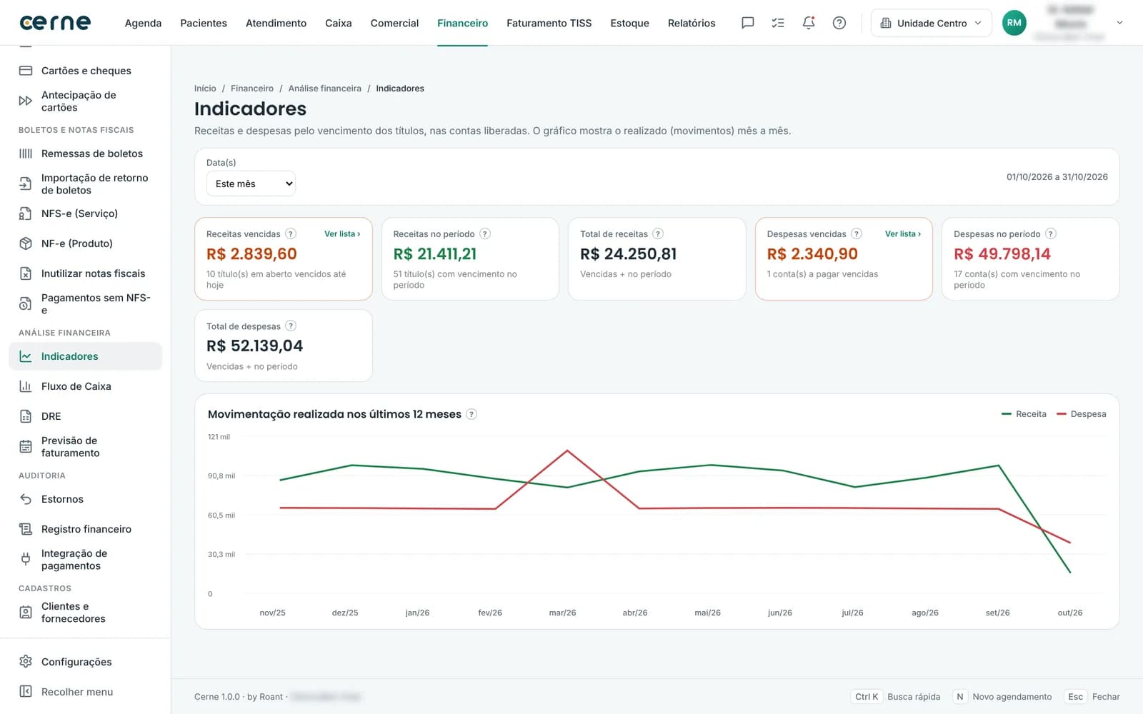Show help tooltip for Total de despesas
Viewport: 1143px width, 714px height.
[291, 326]
